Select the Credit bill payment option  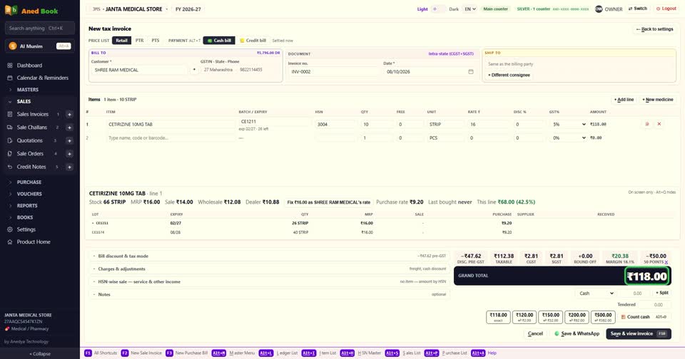(253, 41)
